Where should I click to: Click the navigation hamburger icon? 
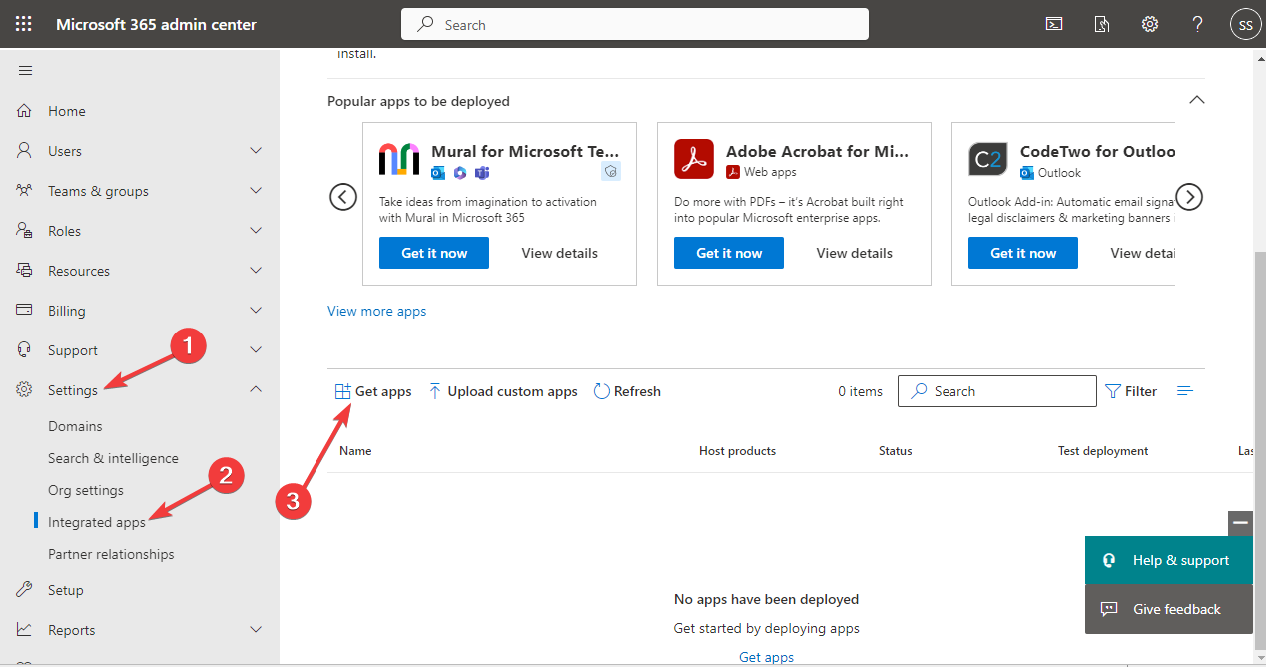(25, 70)
